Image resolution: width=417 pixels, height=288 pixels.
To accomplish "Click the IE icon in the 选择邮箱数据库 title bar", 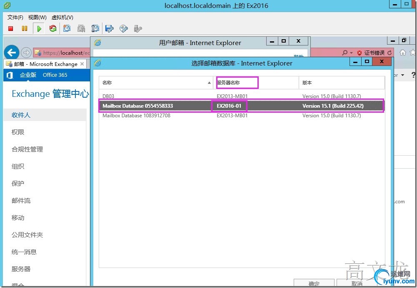I will pos(97,63).
